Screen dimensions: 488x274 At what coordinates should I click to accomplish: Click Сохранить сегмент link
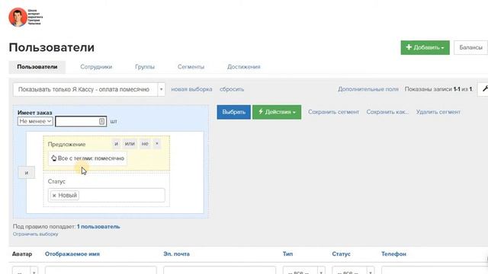click(x=334, y=112)
